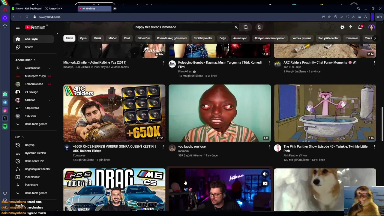Open options for ARC Raiders Proximity Chat video
The width and height of the screenshot is (384, 216).
[x=374, y=63]
